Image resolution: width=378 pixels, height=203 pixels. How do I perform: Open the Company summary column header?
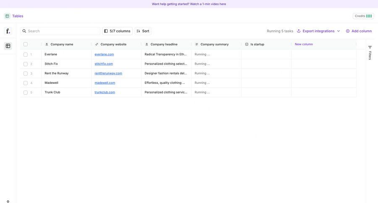(216, 44)
